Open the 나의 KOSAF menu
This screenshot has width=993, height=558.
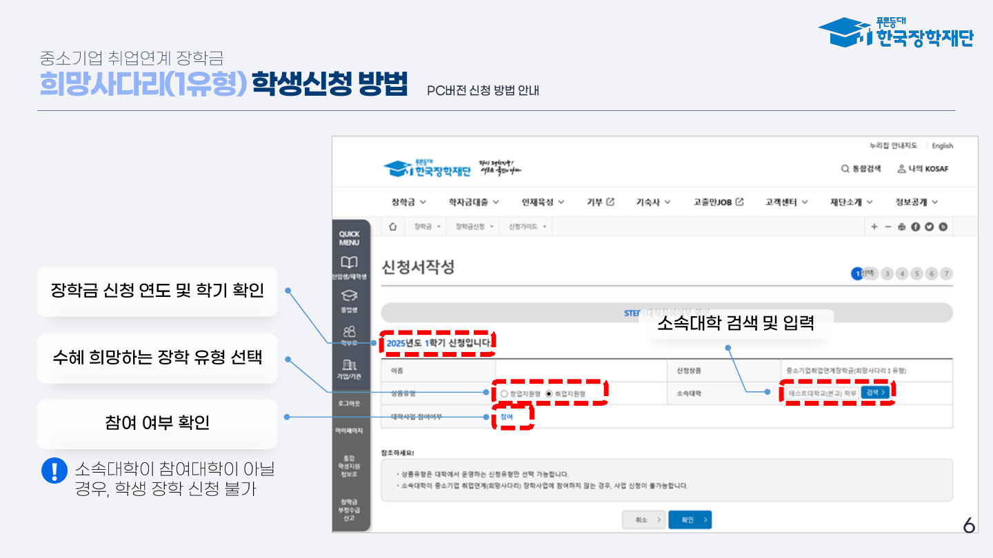923,169
